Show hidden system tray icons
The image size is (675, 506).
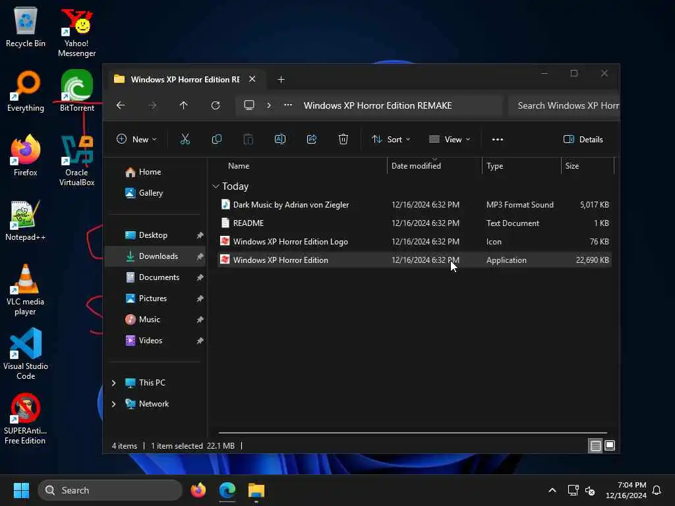click(x=552, y=490)
